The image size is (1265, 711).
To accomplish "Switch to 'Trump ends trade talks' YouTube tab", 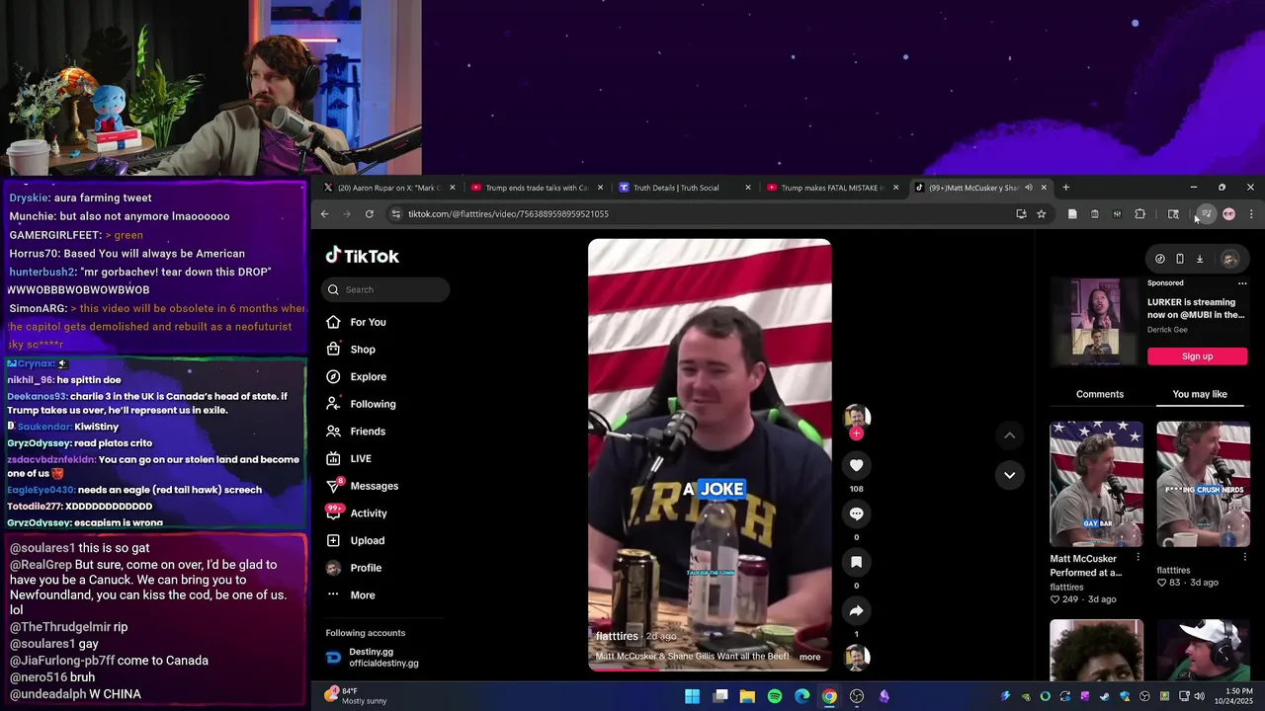I will tap(537, 188).
